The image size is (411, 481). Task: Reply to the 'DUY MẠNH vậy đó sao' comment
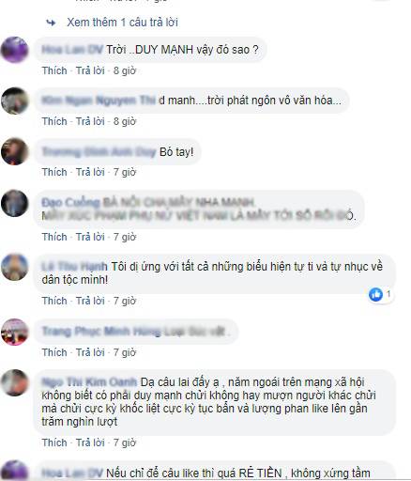(x=90, y=70)
